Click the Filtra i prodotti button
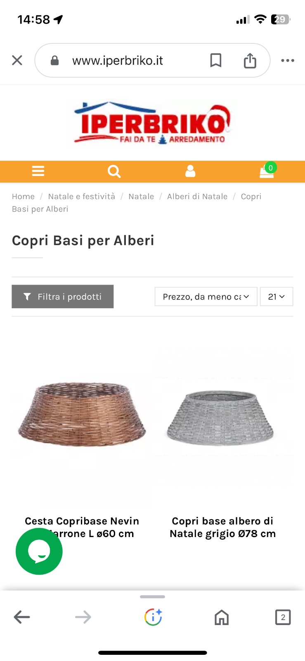The height and width of the screenshot is (661, 305). [x=63, y=297]
